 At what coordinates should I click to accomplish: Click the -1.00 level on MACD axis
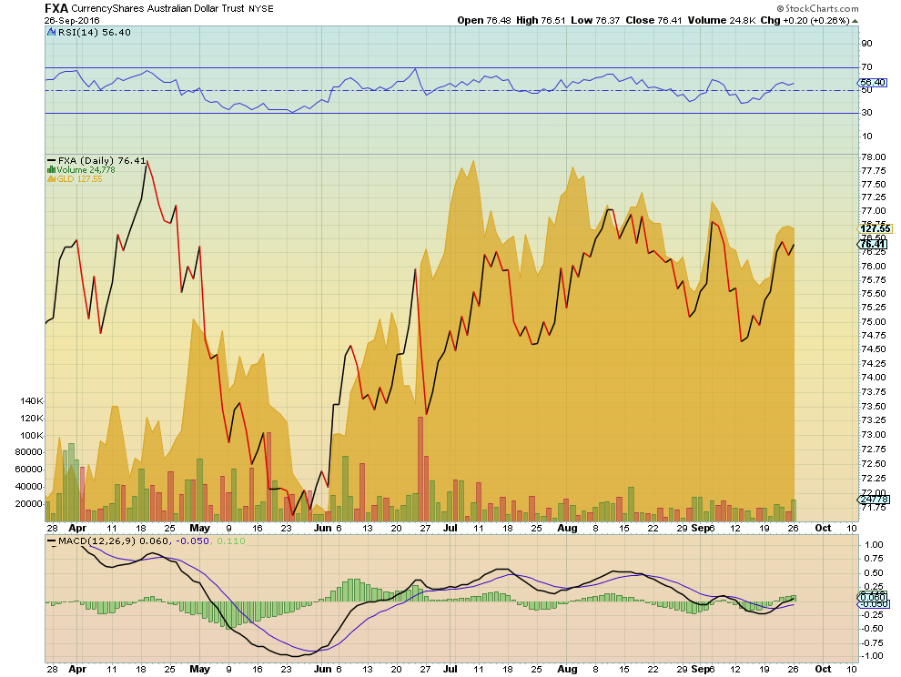click(x=872, y=656)
